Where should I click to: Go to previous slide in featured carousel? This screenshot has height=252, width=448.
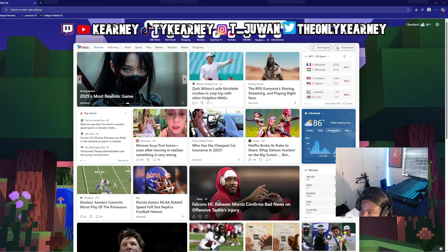(x=79, y=79)
